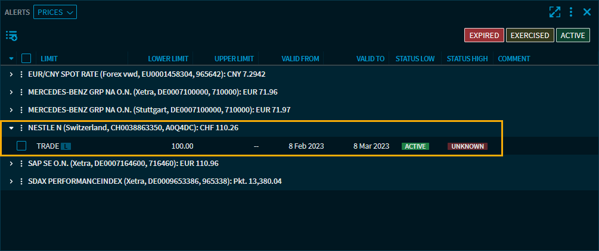Open the SDAX PERFORMANCEINDEX row kebab menu

tap(21, 181)
